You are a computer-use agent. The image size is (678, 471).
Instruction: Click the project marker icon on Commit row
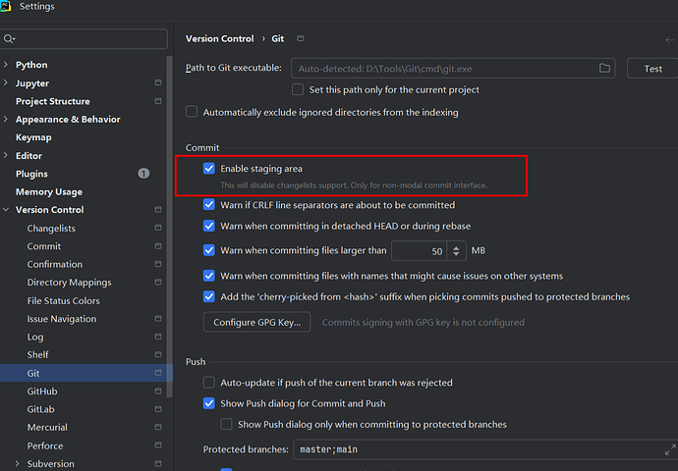click(x=158, y=246)
